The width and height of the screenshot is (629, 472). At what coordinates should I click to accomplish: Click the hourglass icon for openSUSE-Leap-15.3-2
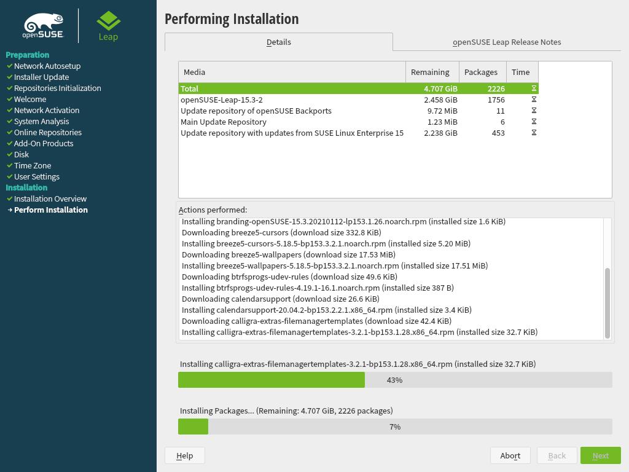coord(534,100)
